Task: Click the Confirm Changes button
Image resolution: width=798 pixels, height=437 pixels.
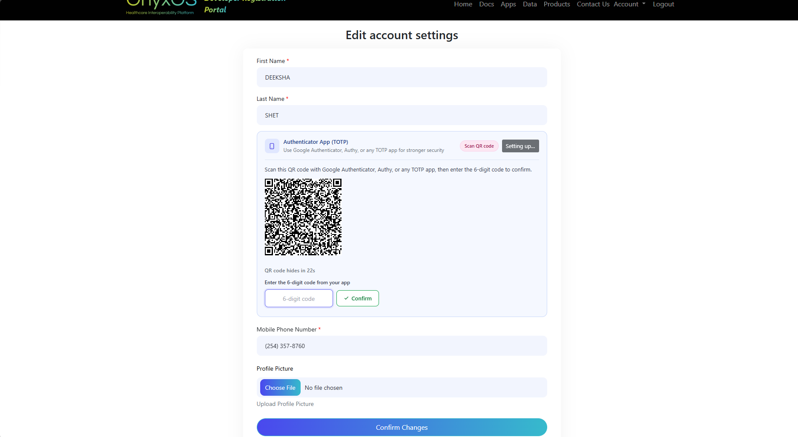Action: pyautogui.click(x=402, y=427)
